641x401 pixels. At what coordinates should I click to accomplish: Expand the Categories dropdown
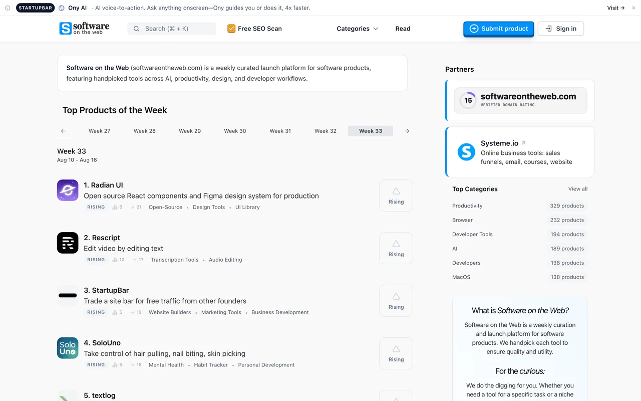[x=358, y=29]
